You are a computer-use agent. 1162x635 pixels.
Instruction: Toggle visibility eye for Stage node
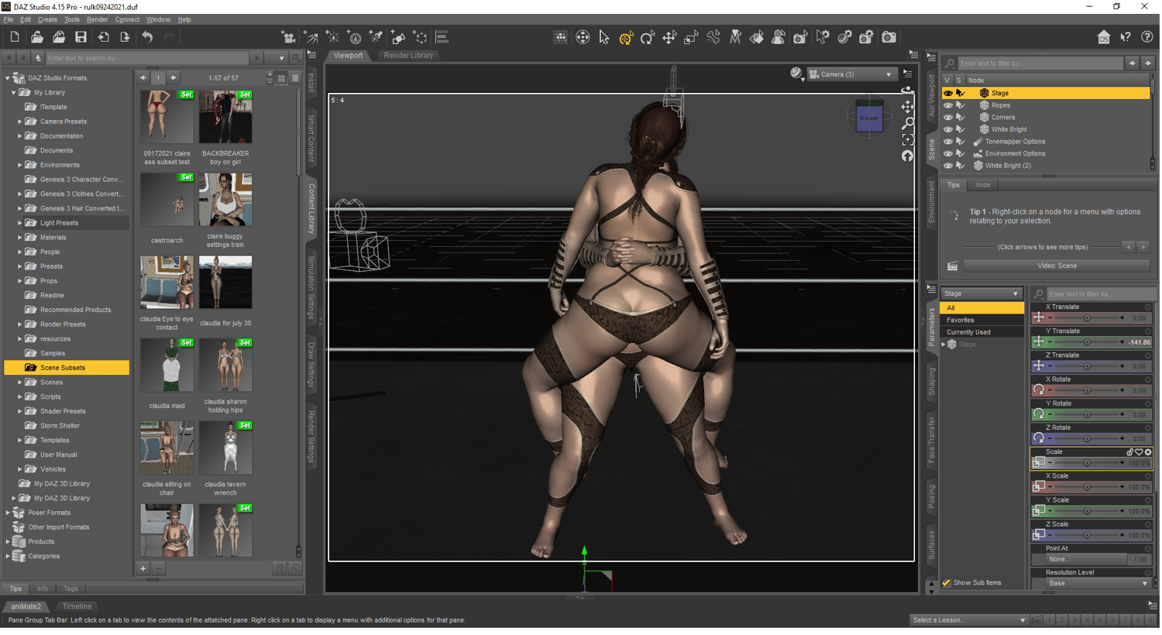pos(947,93)
